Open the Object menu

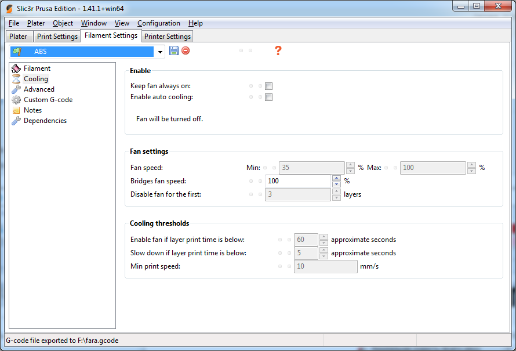(x=63, y=23)
